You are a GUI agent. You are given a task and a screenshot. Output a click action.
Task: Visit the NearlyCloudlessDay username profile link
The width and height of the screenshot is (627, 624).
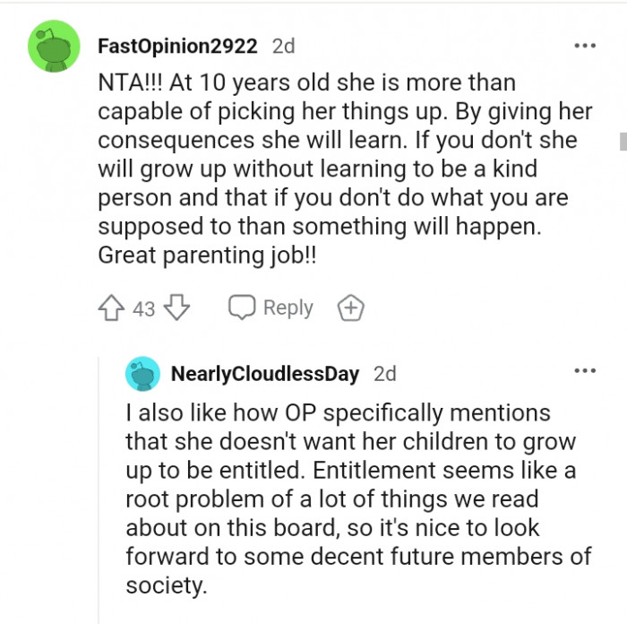(264, 374)
